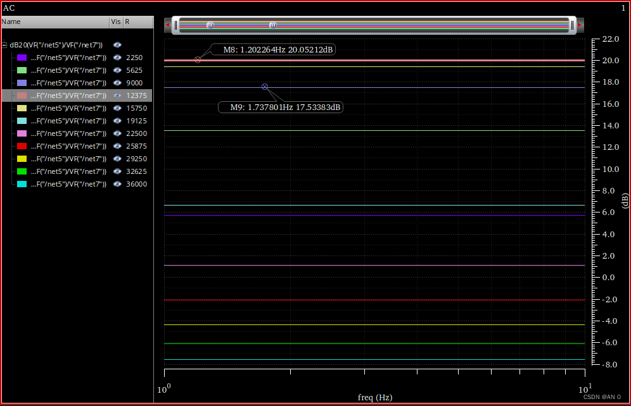Hide the trace with R 22500

click(117, 133)
